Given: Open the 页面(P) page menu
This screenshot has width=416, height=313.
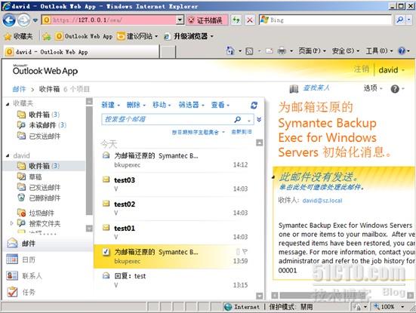Looking at the screenshot, I should [x=312, y=51].
